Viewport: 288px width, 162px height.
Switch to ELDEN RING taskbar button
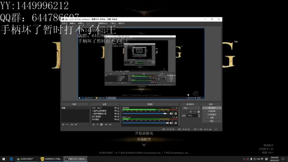point(27,159)
